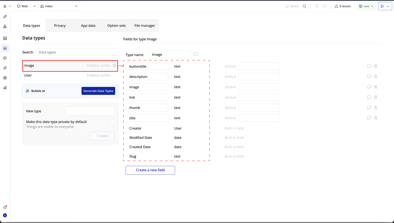Switch to the Option sets tab
The width and height of the screenshot is (394, 223).
(x=116, y=26)
